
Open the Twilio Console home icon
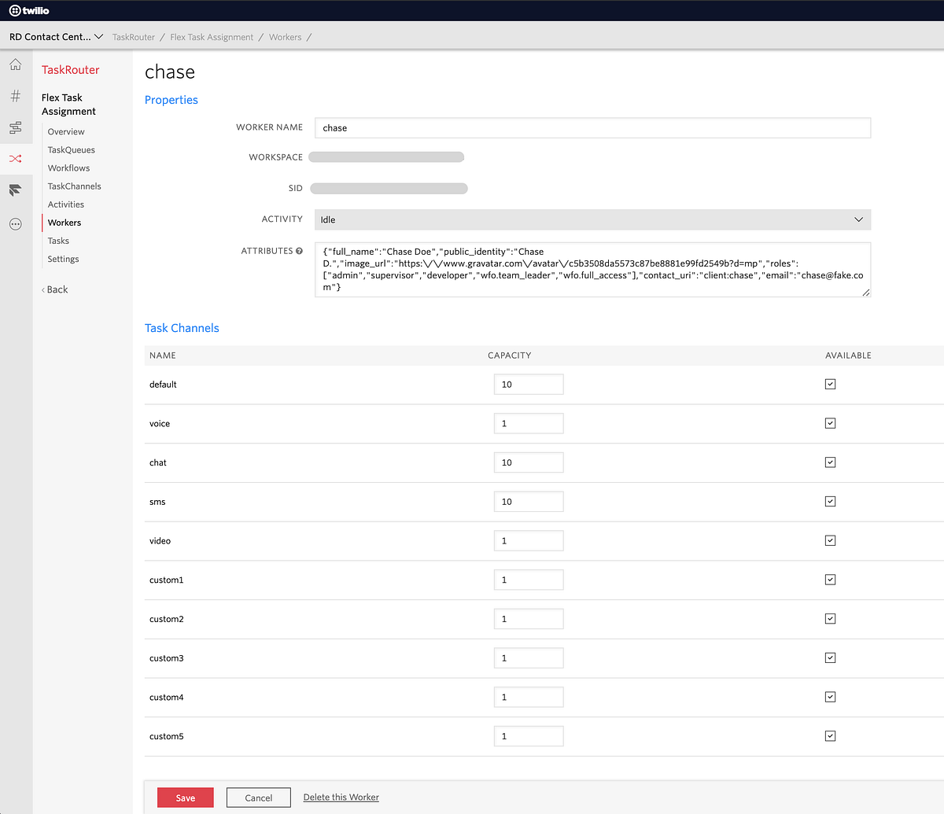15,64
